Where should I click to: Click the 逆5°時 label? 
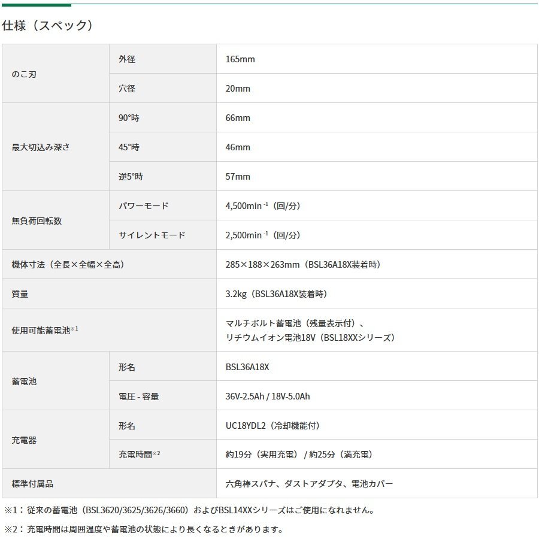tap(131, 177)
